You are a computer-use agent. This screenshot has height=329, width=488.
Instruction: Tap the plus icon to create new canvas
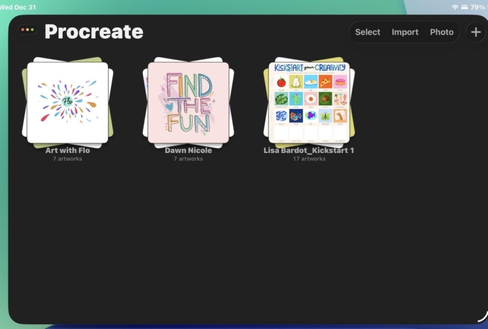tap(476, 32)
